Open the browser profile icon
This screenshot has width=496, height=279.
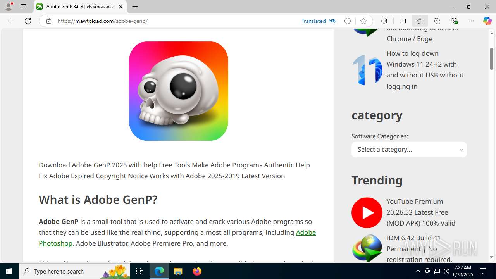pos(9,7)
